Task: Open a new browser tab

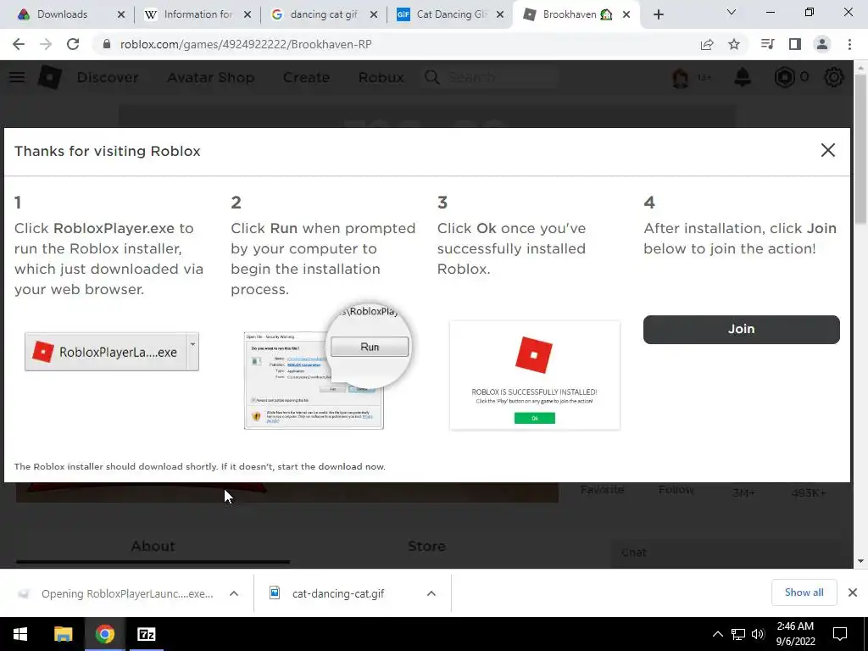Action: pos(658,14)
